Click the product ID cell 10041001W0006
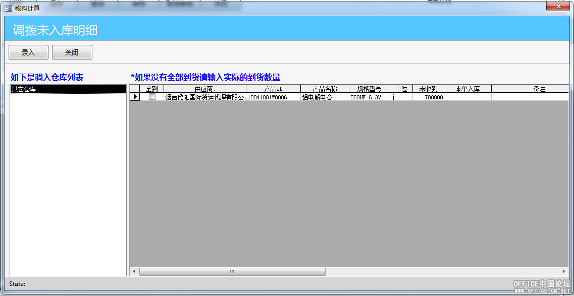Viewport: 574px width, 296px height. point(274,97)
